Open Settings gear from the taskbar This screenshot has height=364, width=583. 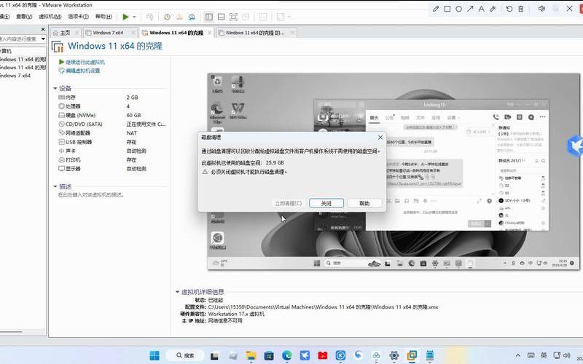(x=394, y=355)
